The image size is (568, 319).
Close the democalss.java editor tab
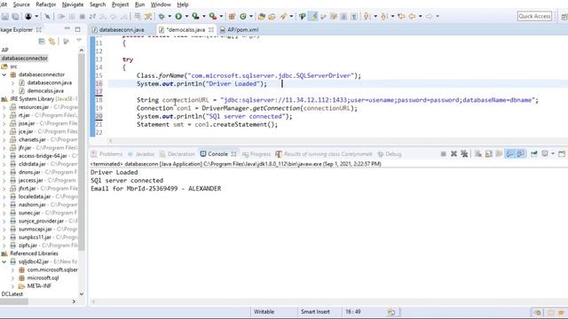click(211, 29)
